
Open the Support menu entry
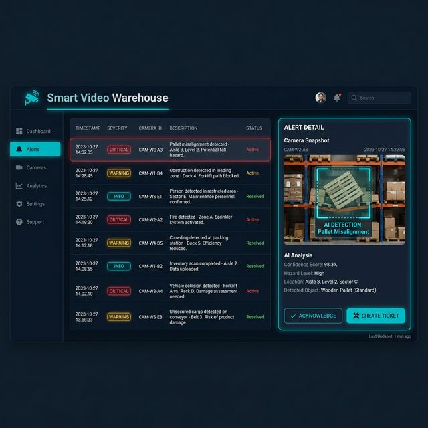pos(35,222)
